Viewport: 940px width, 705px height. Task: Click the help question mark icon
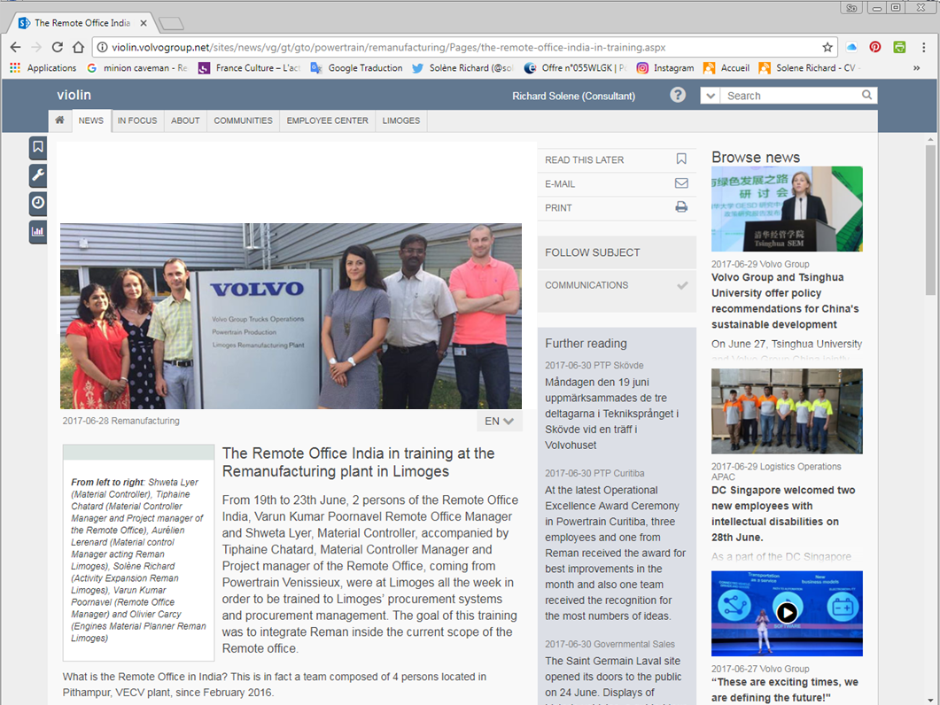point(678,96)
